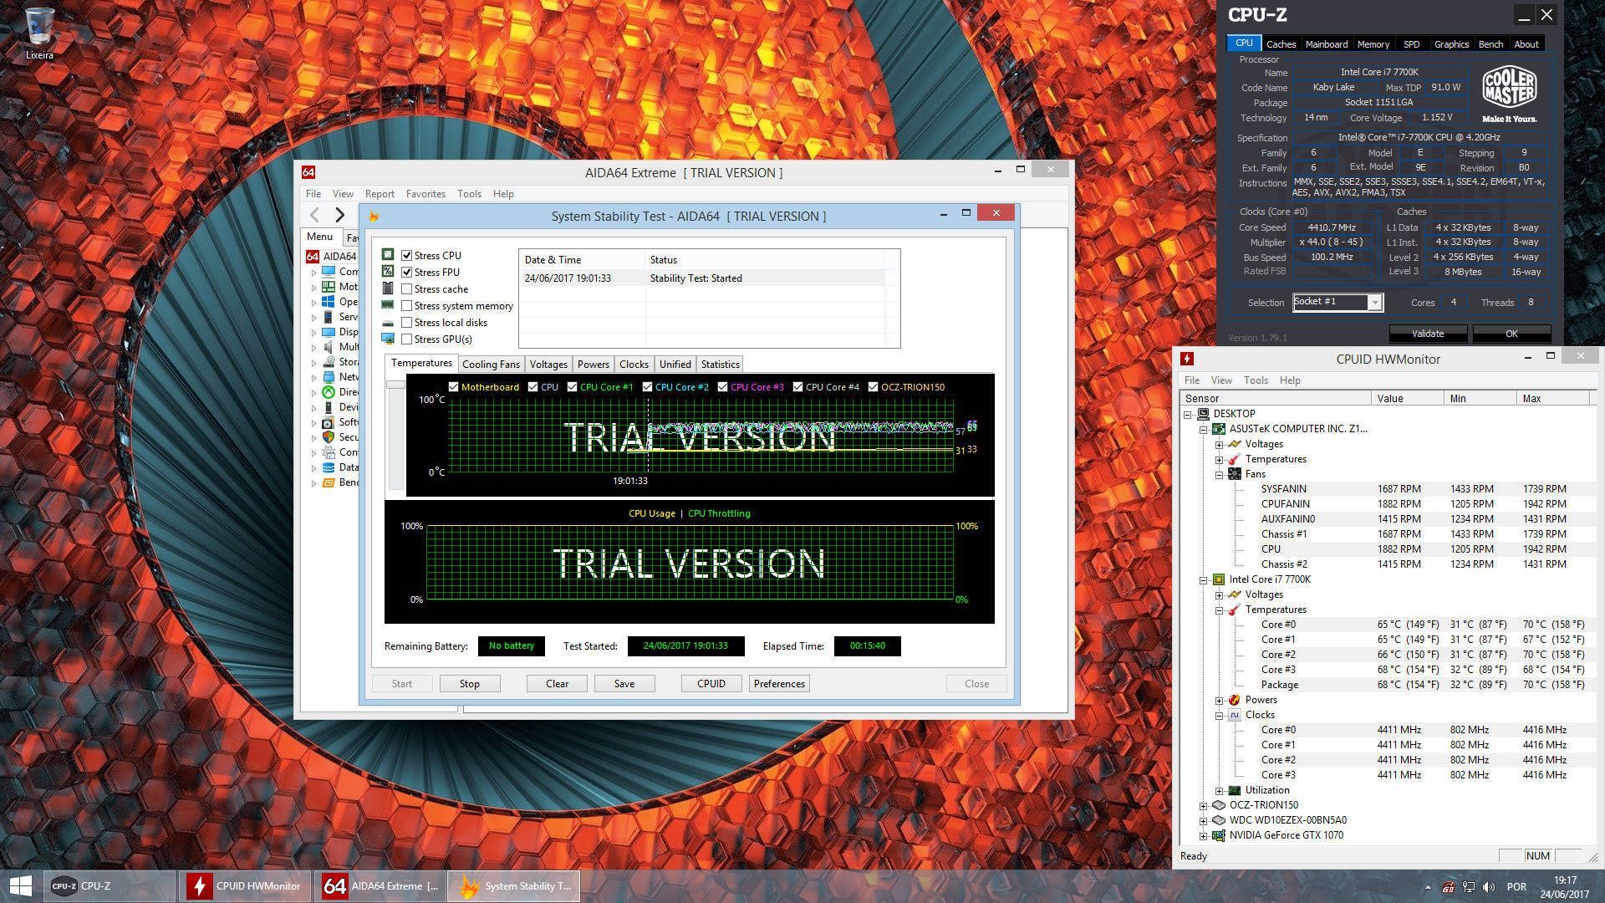Click the Validate button in CPU-Z

click(1428, 334)
